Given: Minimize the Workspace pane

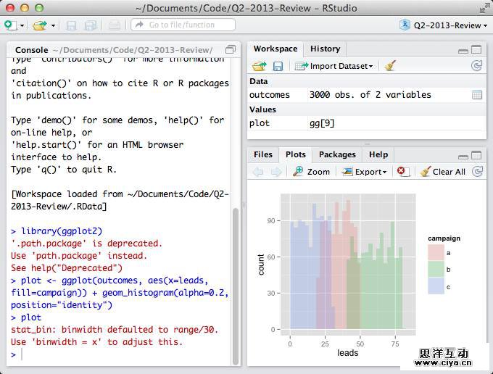Looking at the screenshot, I should pyautogui.click(x=463, y=50).
